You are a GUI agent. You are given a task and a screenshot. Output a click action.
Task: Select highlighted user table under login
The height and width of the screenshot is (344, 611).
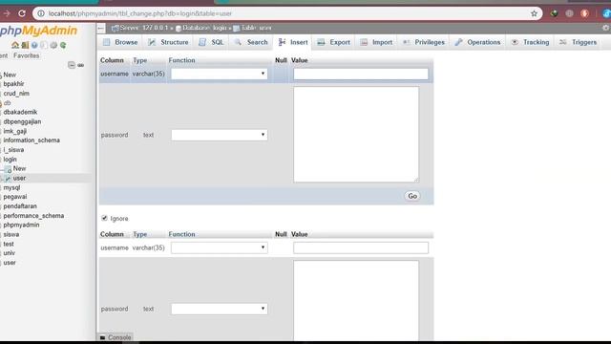point(19,178)
